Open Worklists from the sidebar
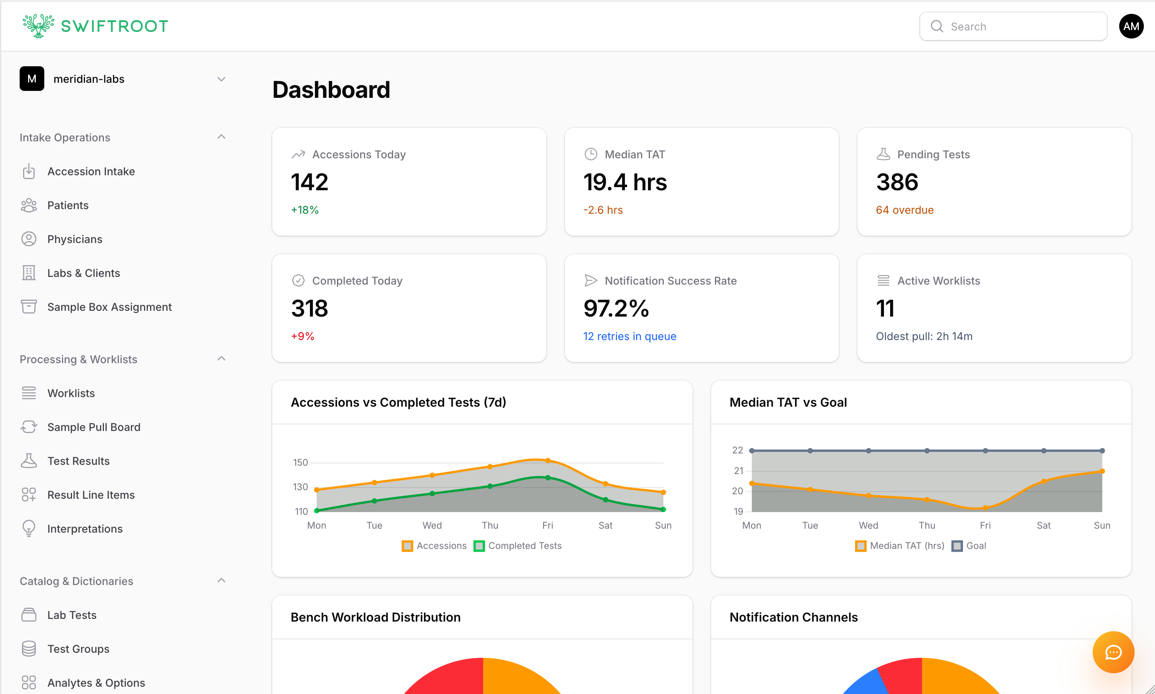The image size is (1155, 694). [x=71, y=393]
